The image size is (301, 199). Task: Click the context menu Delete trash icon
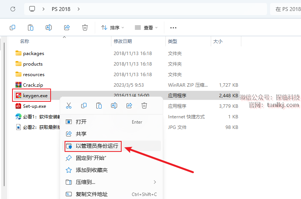coord(144,106)
